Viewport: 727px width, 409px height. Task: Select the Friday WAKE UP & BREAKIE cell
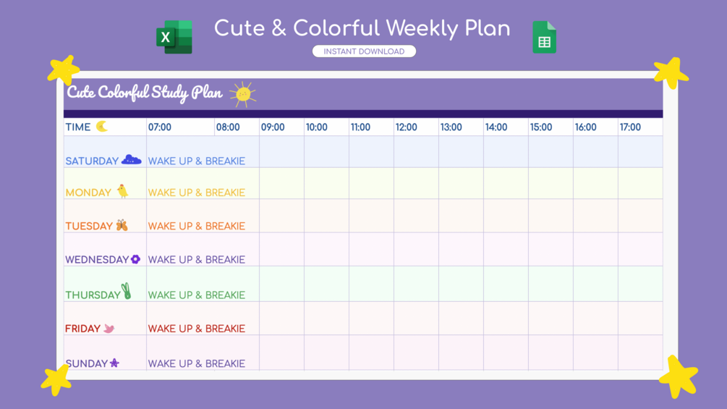pos(197,329)
